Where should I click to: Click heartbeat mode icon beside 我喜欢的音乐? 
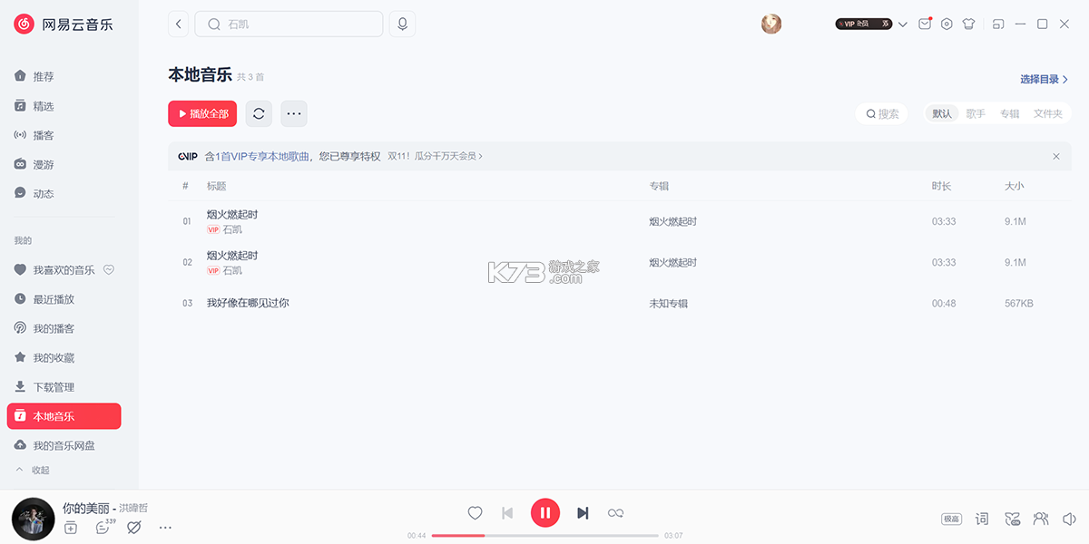coord(108,269)
